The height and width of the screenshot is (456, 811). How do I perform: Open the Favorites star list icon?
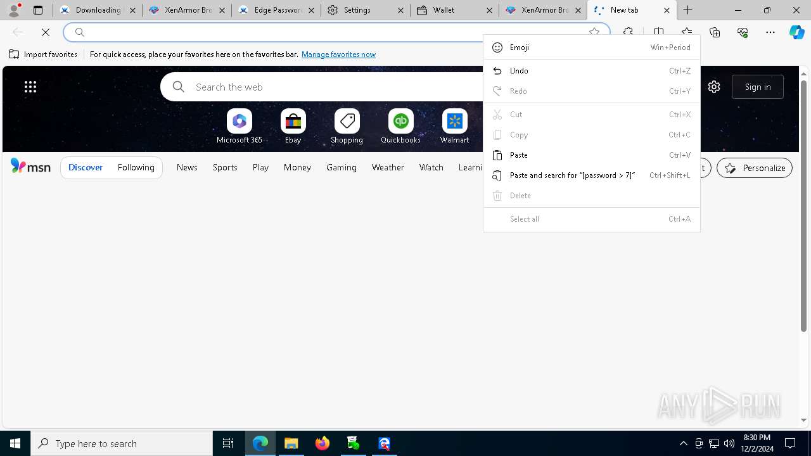(x=687, y=32)
